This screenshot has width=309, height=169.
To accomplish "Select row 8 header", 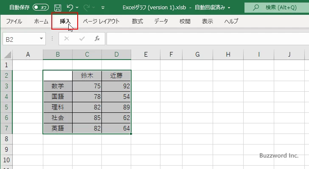I will [x=6, y=139].
